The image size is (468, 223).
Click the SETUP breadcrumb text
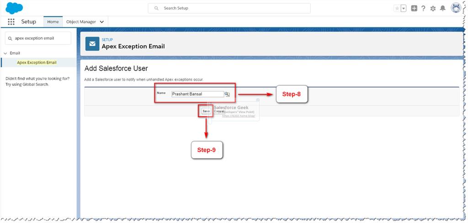point(107,40)
